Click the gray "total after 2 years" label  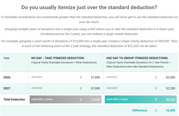tap(42, 99)
